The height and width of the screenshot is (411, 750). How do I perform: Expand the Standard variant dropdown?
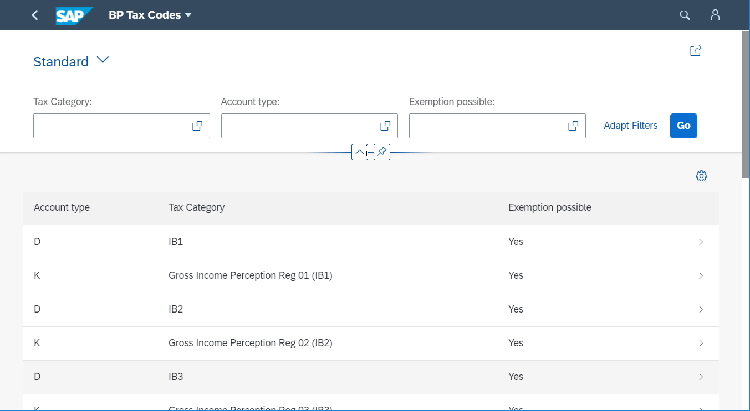(x=103, y=60)
